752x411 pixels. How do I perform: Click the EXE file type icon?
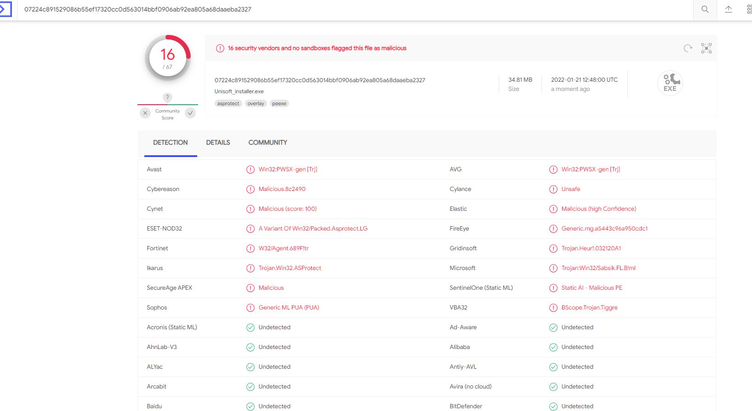pos(670,83)
